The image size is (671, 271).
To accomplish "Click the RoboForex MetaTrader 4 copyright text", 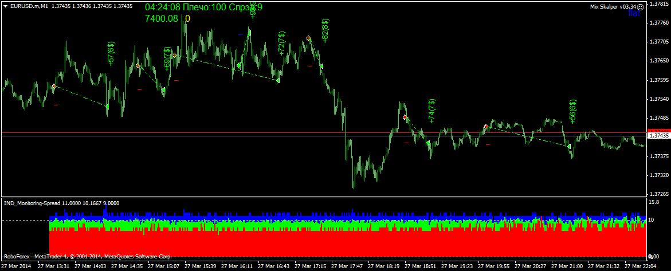I will click(x=87, y=257).
